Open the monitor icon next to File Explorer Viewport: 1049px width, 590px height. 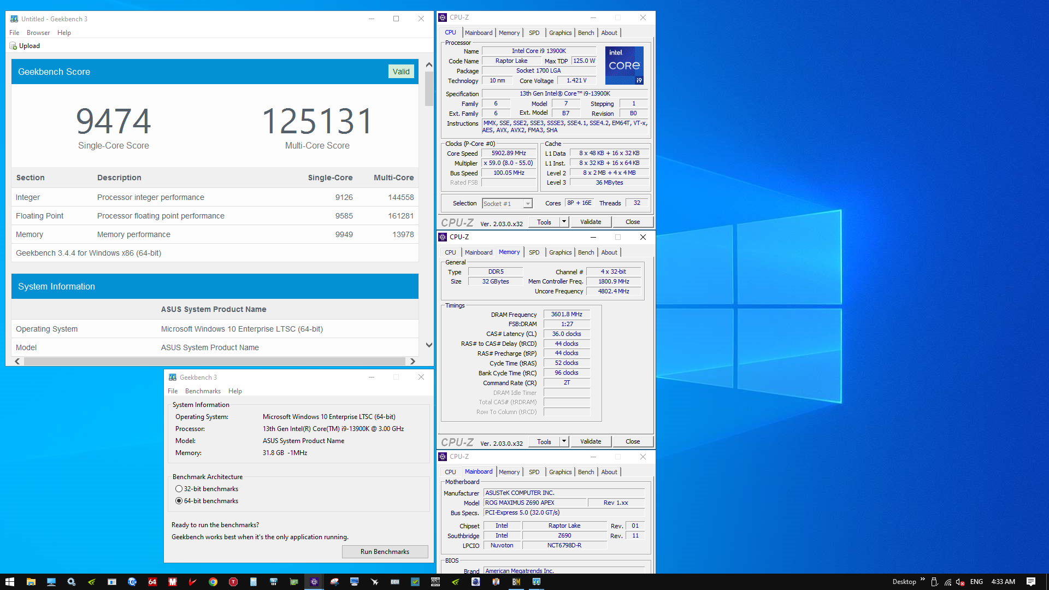pos(51,582)
